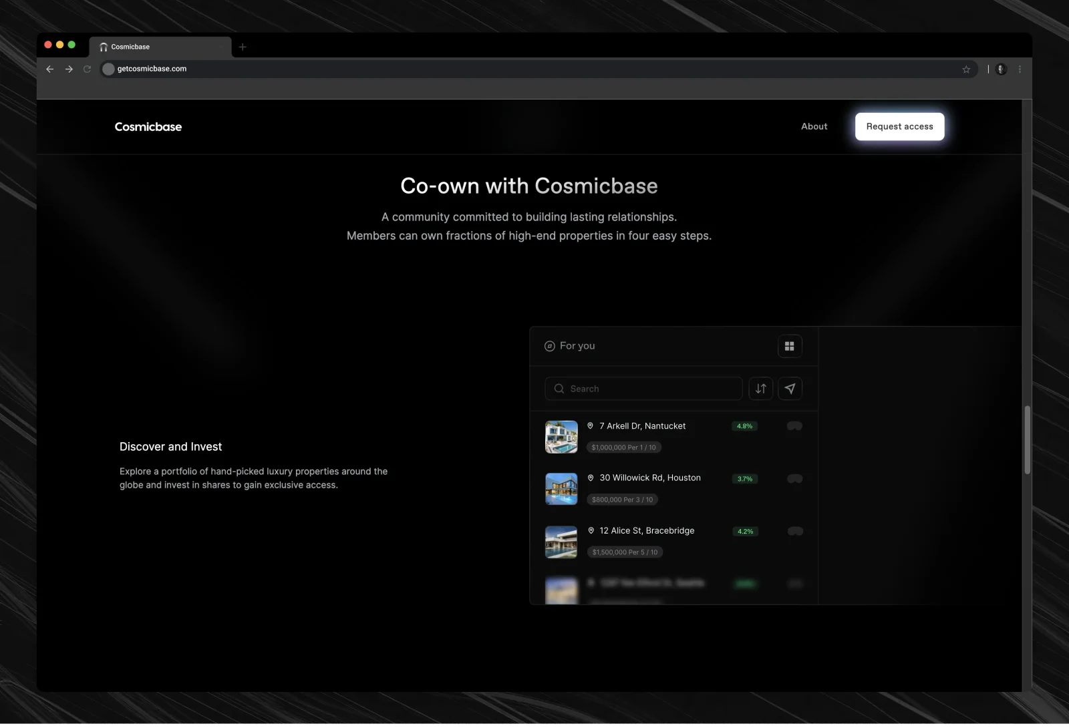Open the 30 Willowick Rd property thumbnail
The height and width of the screenshot is (728, 1069).
[x=561, y=489]
